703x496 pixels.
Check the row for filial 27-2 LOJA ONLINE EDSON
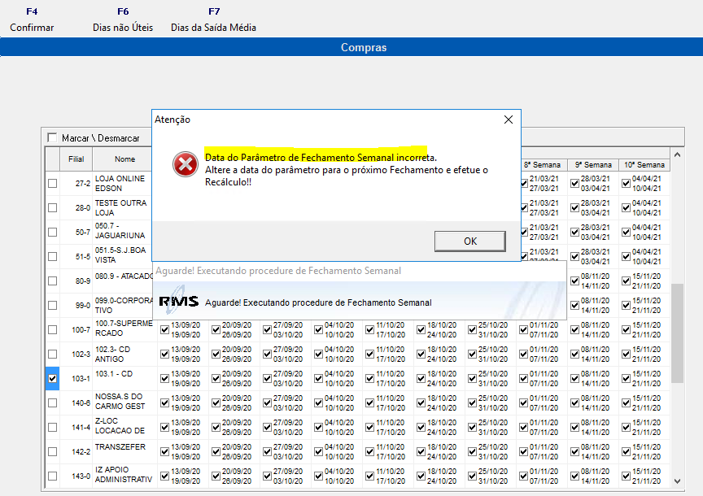[52, 183]
